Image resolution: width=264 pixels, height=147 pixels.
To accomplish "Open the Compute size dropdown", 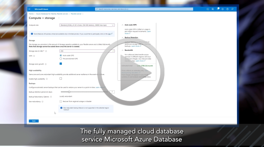I will (x=87, y=25).
